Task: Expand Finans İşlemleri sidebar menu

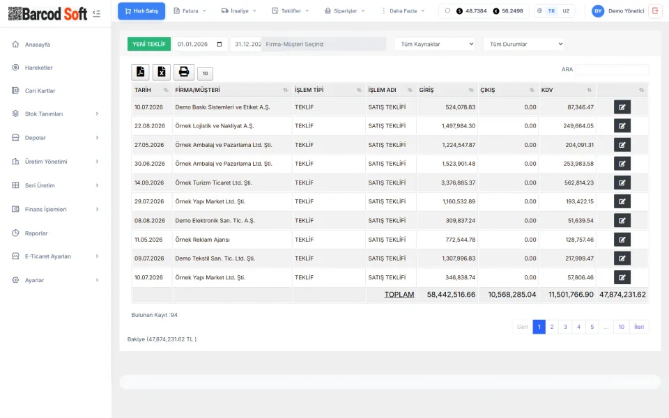Action: [x=56, y=210]
